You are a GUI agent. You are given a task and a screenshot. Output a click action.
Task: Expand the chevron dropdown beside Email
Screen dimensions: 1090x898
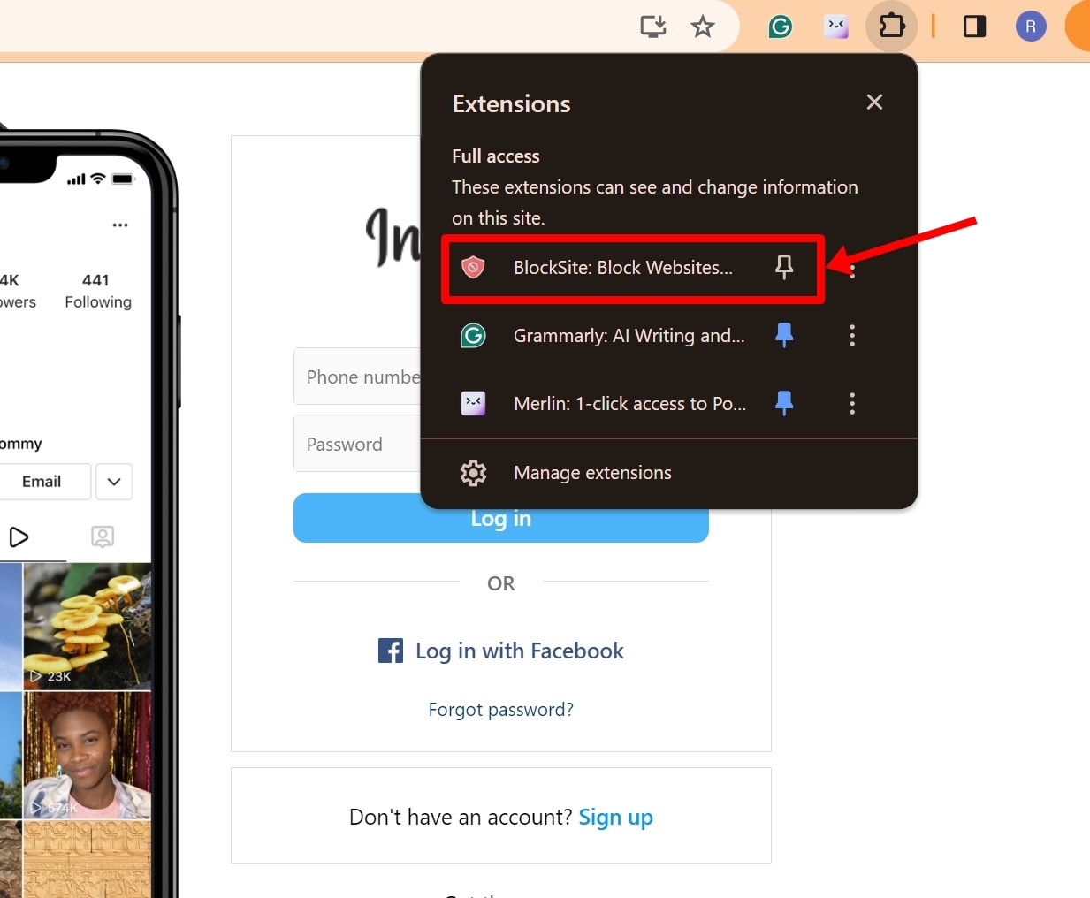[114, 482]
